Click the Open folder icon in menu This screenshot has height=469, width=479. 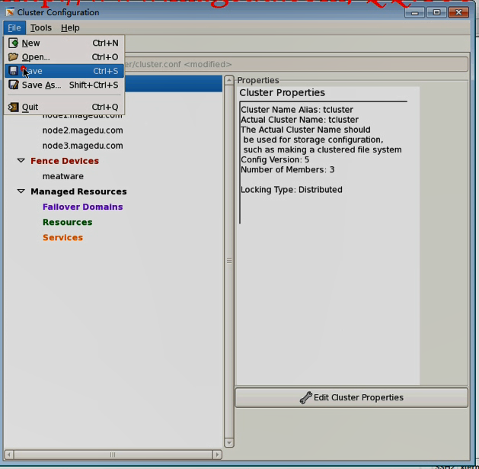tap(13, 57)
